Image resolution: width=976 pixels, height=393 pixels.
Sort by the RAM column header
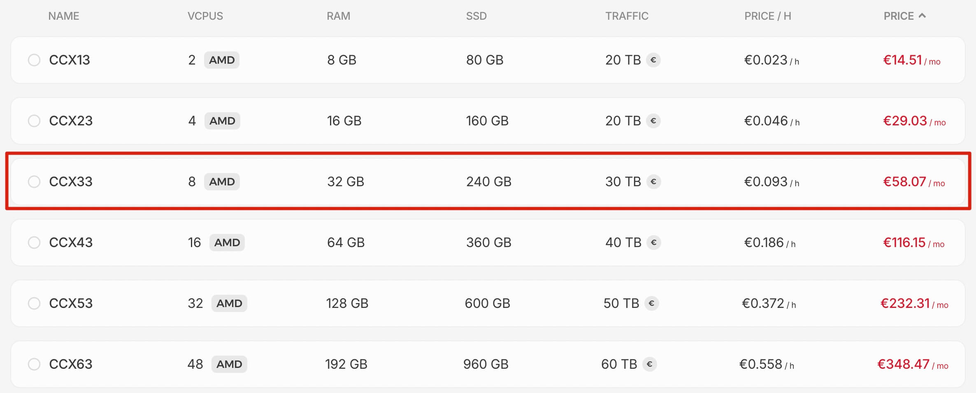coord(338,16)
